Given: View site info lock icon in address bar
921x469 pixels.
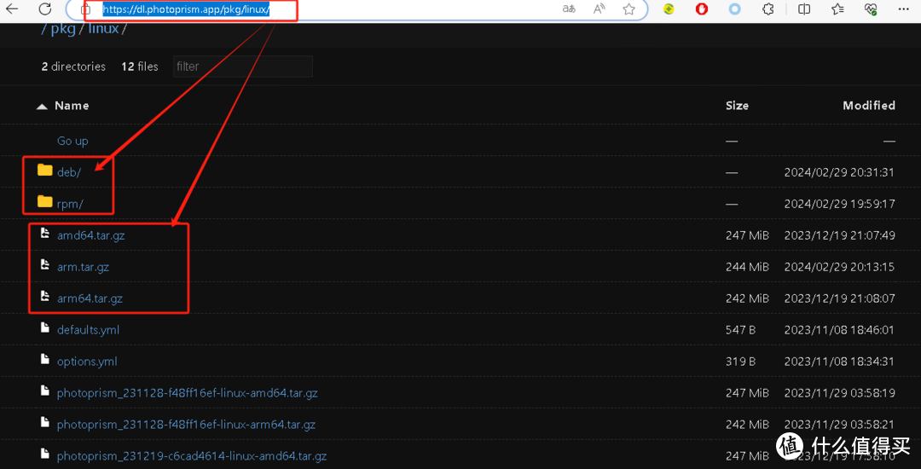Looking at the screenshot, I should pos(86,10).
